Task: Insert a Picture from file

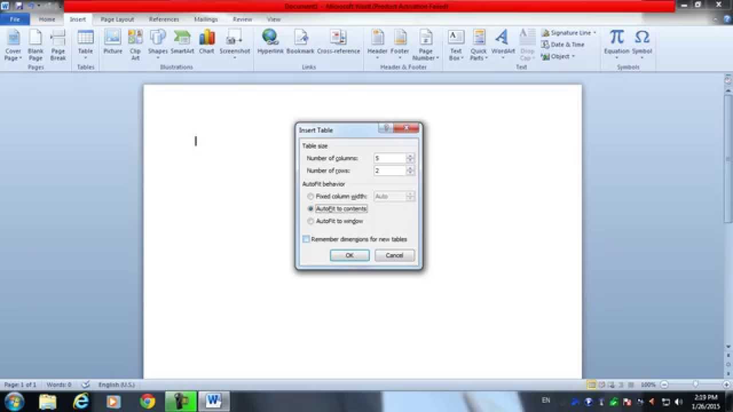Action: click(x=113, y=43)
